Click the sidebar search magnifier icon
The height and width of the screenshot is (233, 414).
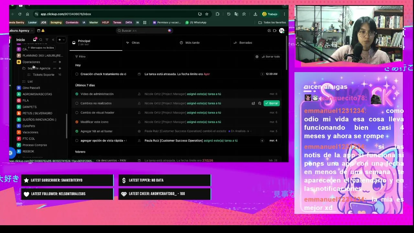41,40
